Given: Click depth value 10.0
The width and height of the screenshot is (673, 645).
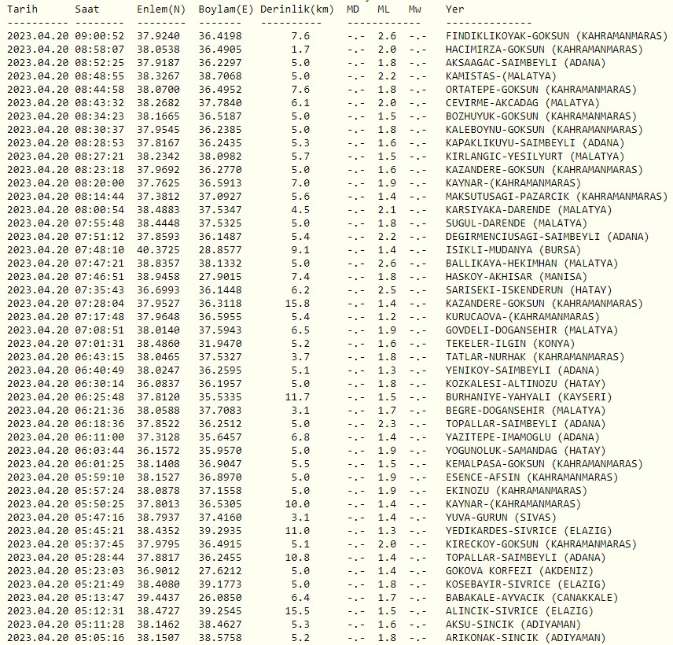Looking at the screenshot, I should point(297,503).
